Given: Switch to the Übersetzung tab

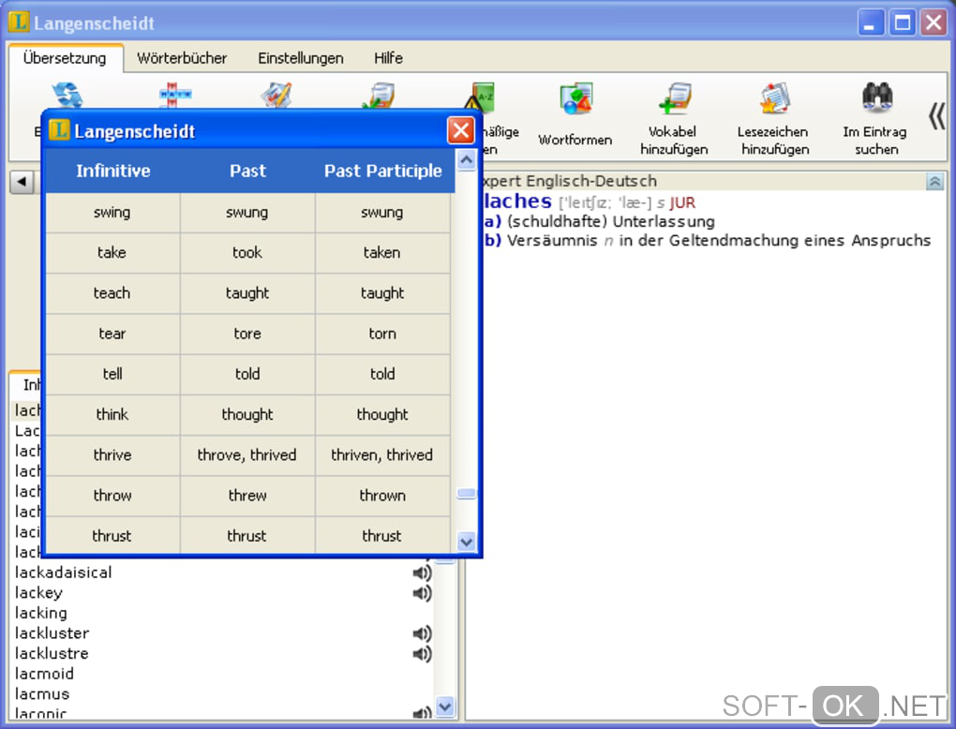Looking at the screenshot, I should click(x=65, y=58).
